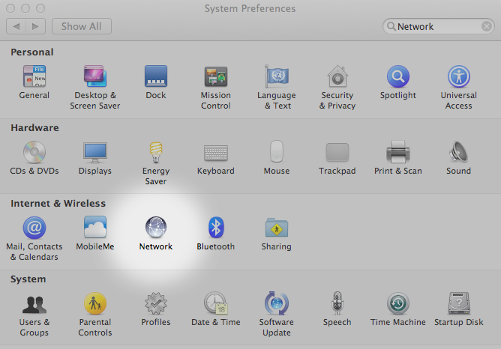Go back with the left arrow button

[16, 26]
